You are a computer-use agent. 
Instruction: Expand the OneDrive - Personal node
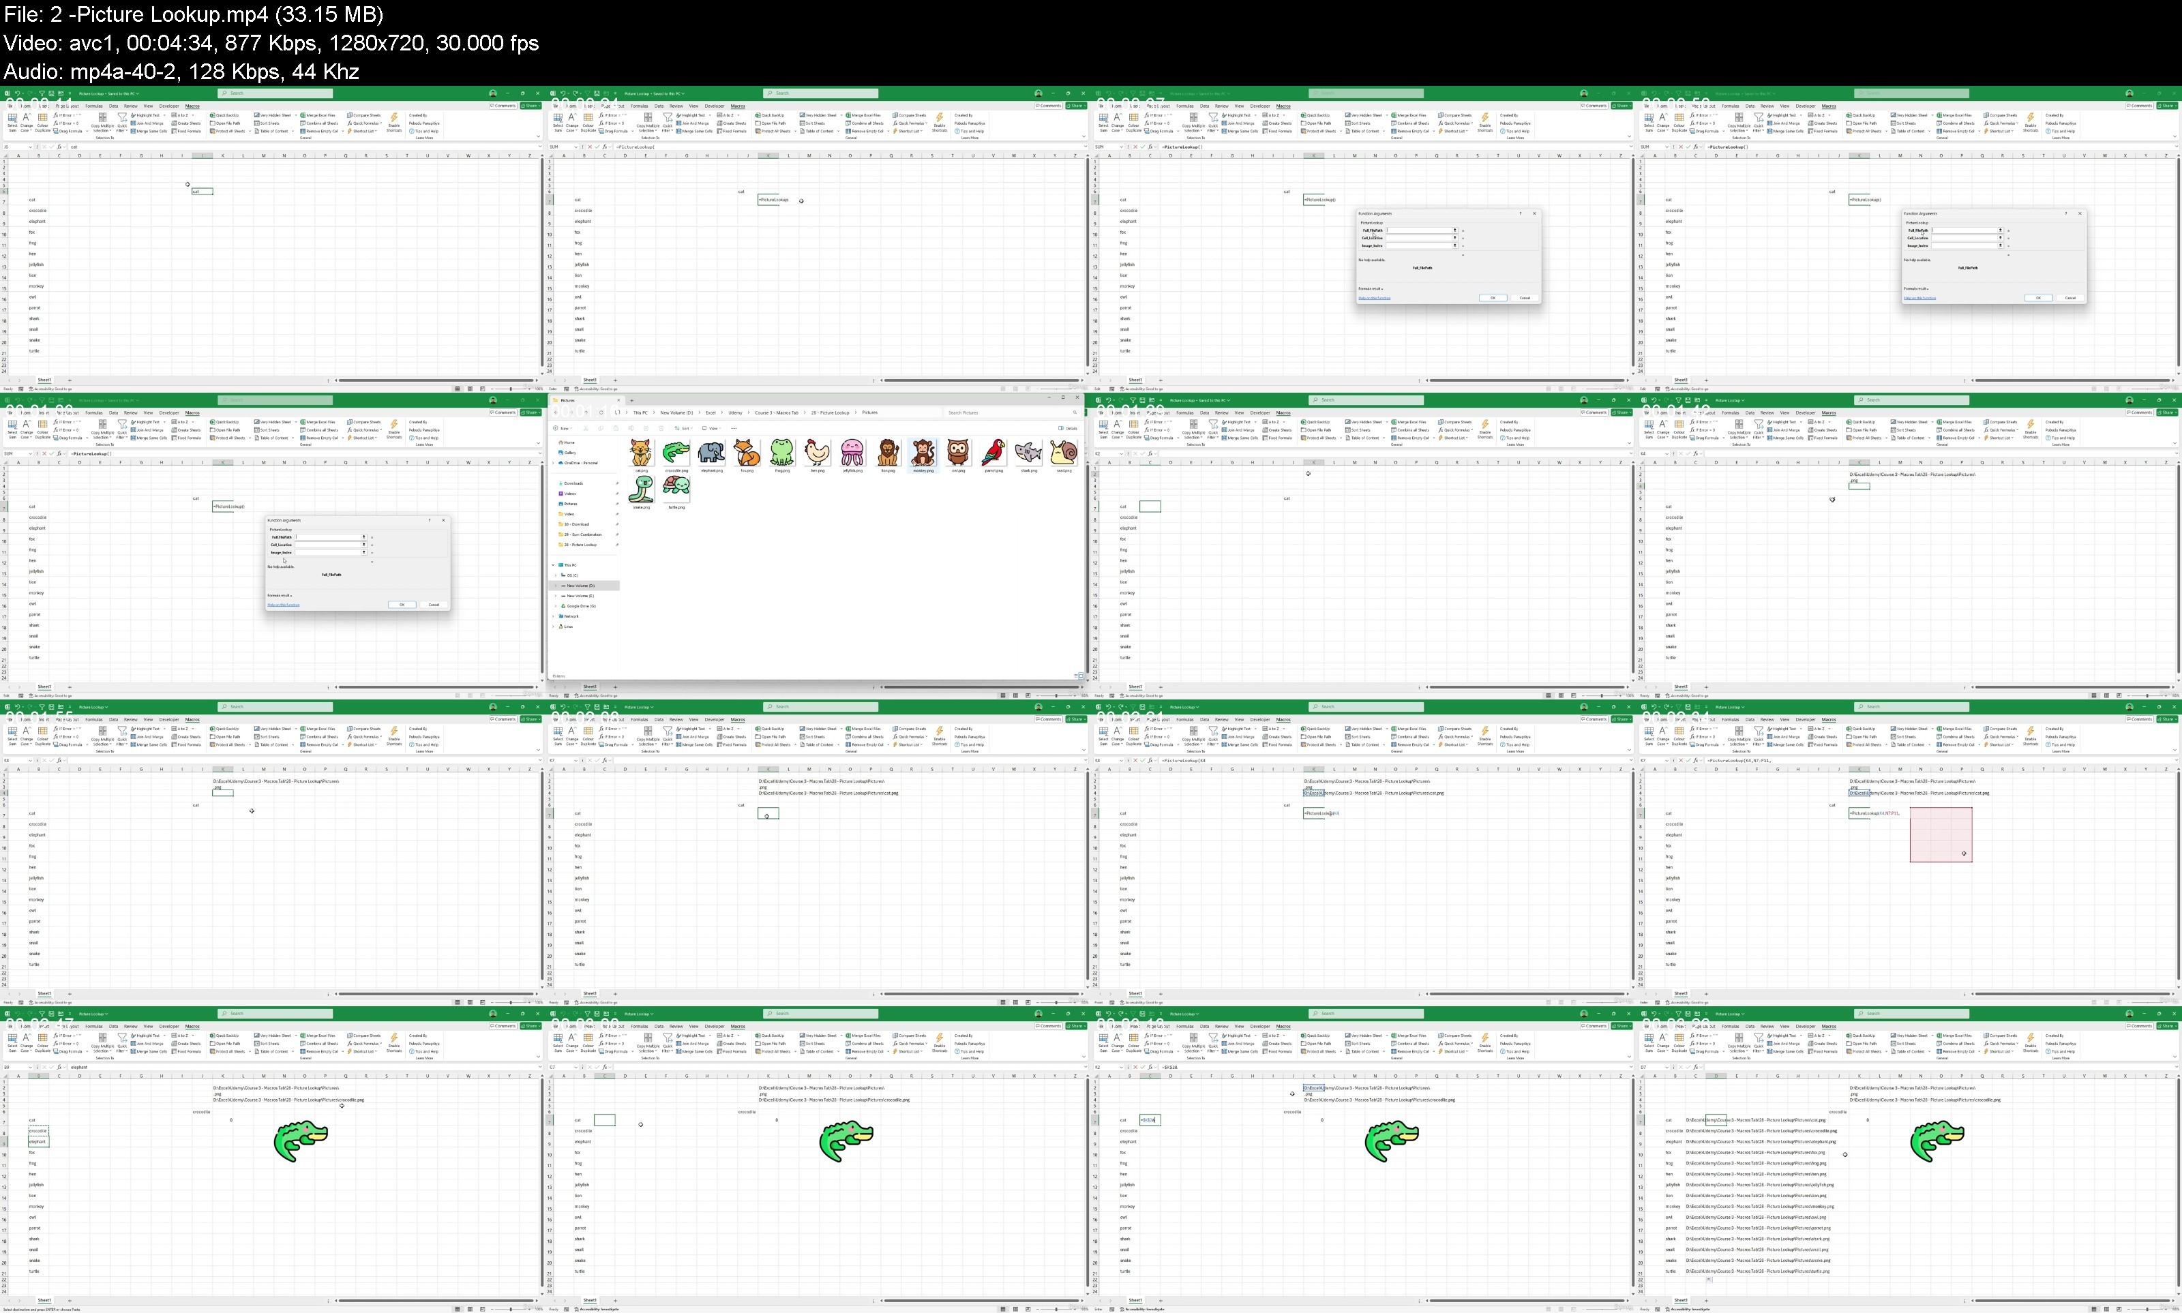[554, 464]
